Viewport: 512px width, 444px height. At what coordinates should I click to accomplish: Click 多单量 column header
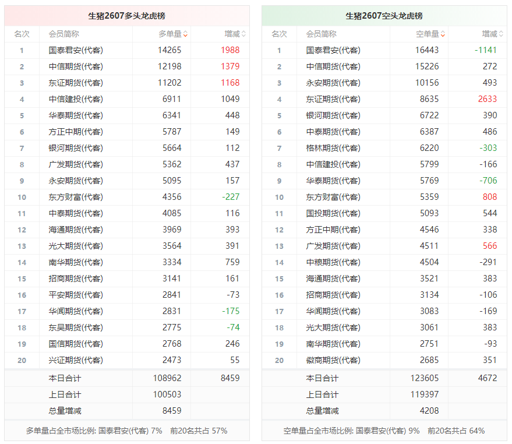tap(170, 34)
